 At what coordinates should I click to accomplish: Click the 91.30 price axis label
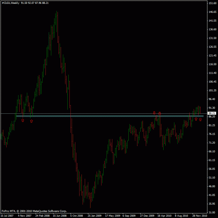212,108
